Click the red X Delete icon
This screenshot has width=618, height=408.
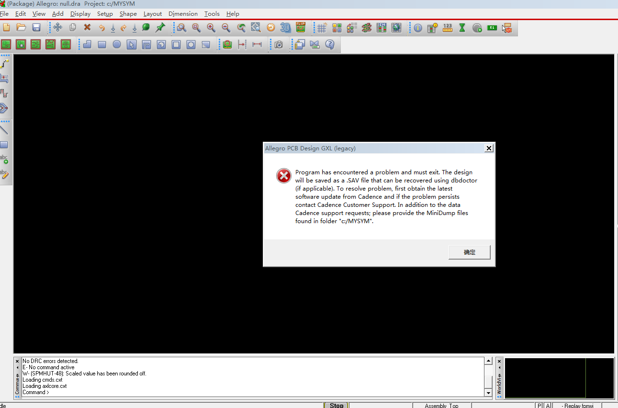click(87, 28)
